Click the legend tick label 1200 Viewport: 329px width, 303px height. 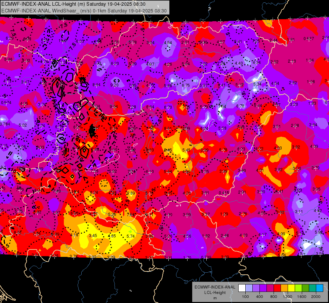tap(288, 297)
